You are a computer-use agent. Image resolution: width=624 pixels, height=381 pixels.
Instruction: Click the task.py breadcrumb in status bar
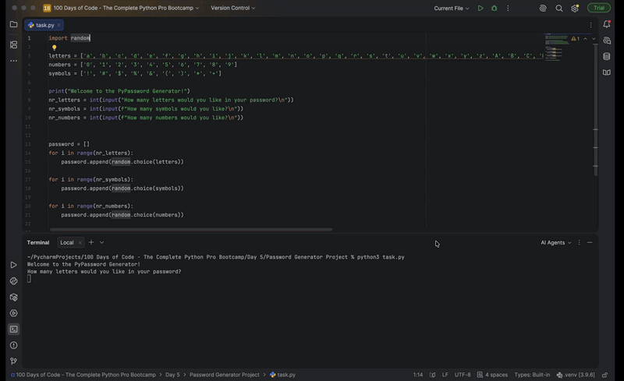pyautogui.click(x=282, y=375)
